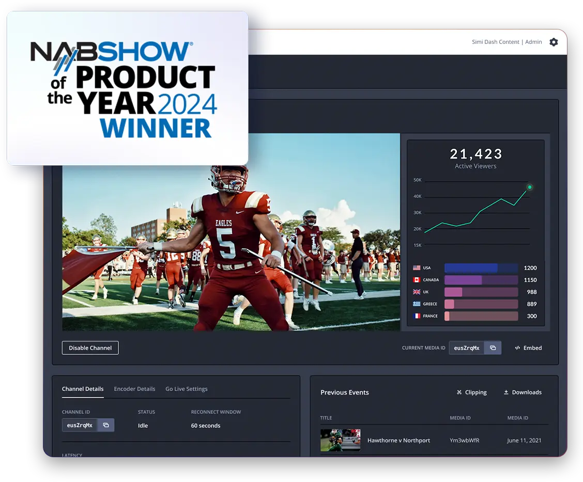This screenshot has width=583, height=482.
Task: Copy the channel ID value
Action: 106,425
